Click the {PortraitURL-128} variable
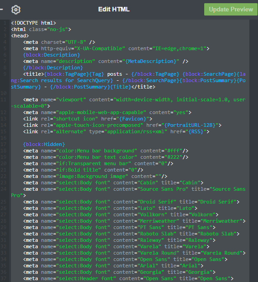Screen dimensions: 258x282 [x=190, y=125]
